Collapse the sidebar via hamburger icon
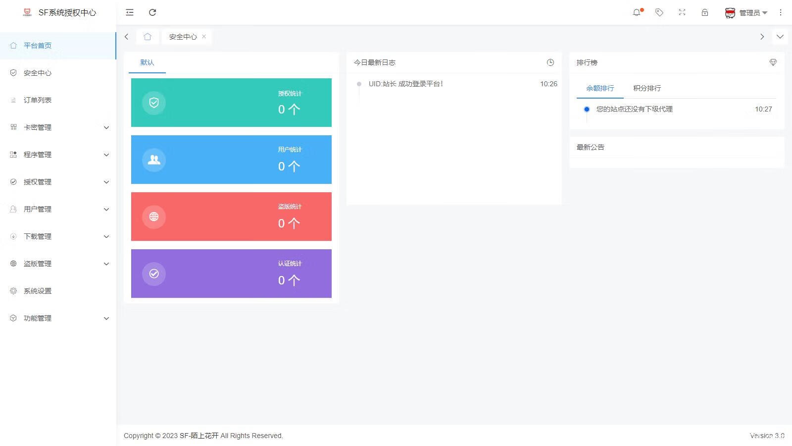 coord(129,12)
